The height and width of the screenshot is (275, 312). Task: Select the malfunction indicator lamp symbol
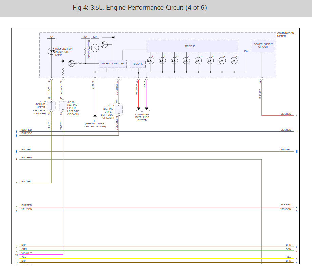pyautogui.click(x=51, y=51)
